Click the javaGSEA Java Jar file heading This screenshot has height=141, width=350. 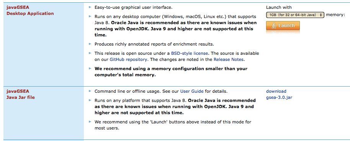(x=21, y=94)
